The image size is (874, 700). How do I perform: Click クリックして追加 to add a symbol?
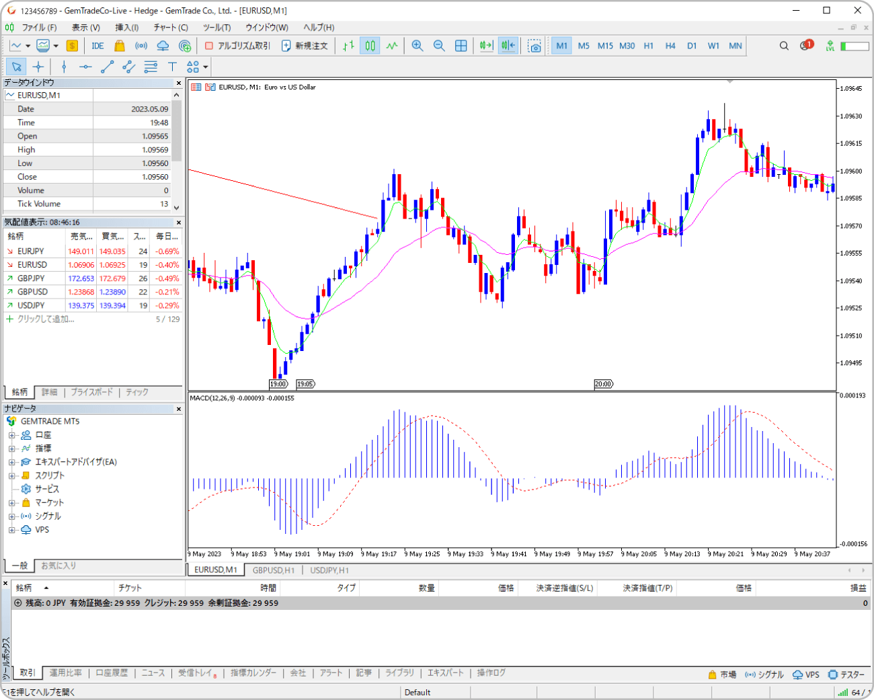pyautogui.click(x=46, y=319)
